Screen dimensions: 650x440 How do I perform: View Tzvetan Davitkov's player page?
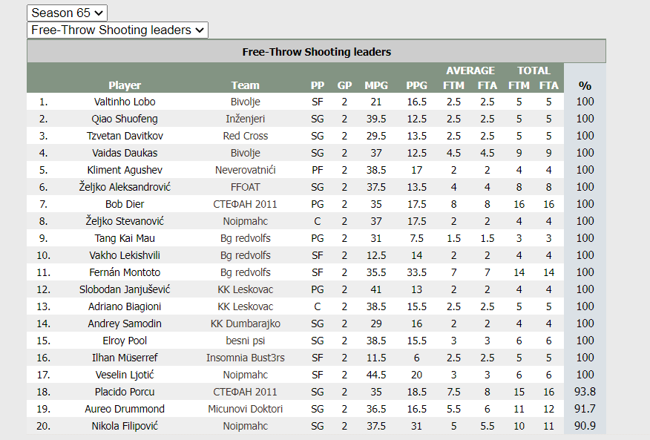(x=125, y=136)
